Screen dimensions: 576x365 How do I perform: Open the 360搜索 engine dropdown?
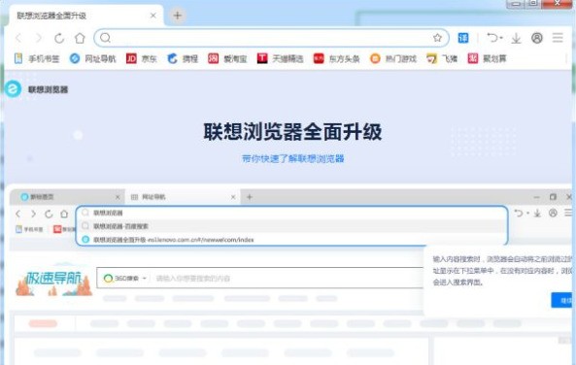tap(125, 279)
